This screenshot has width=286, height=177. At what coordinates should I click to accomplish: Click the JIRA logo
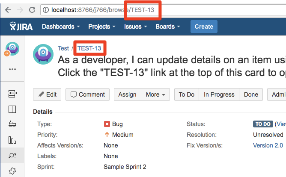tap(21, 27)
